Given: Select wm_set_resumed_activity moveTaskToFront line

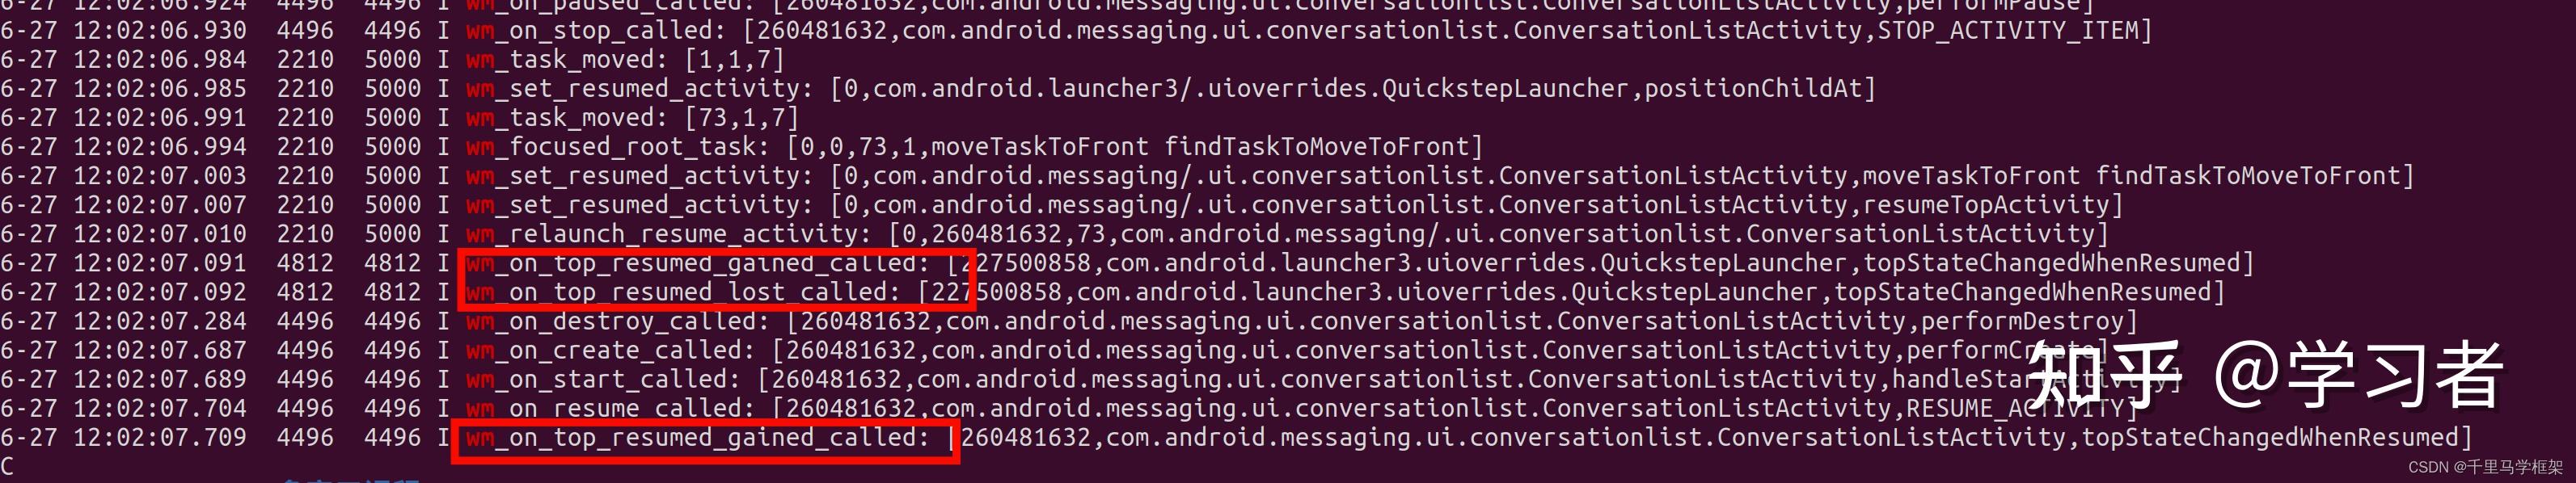Looking at the screenshot, I should [x=1207, y=175].
